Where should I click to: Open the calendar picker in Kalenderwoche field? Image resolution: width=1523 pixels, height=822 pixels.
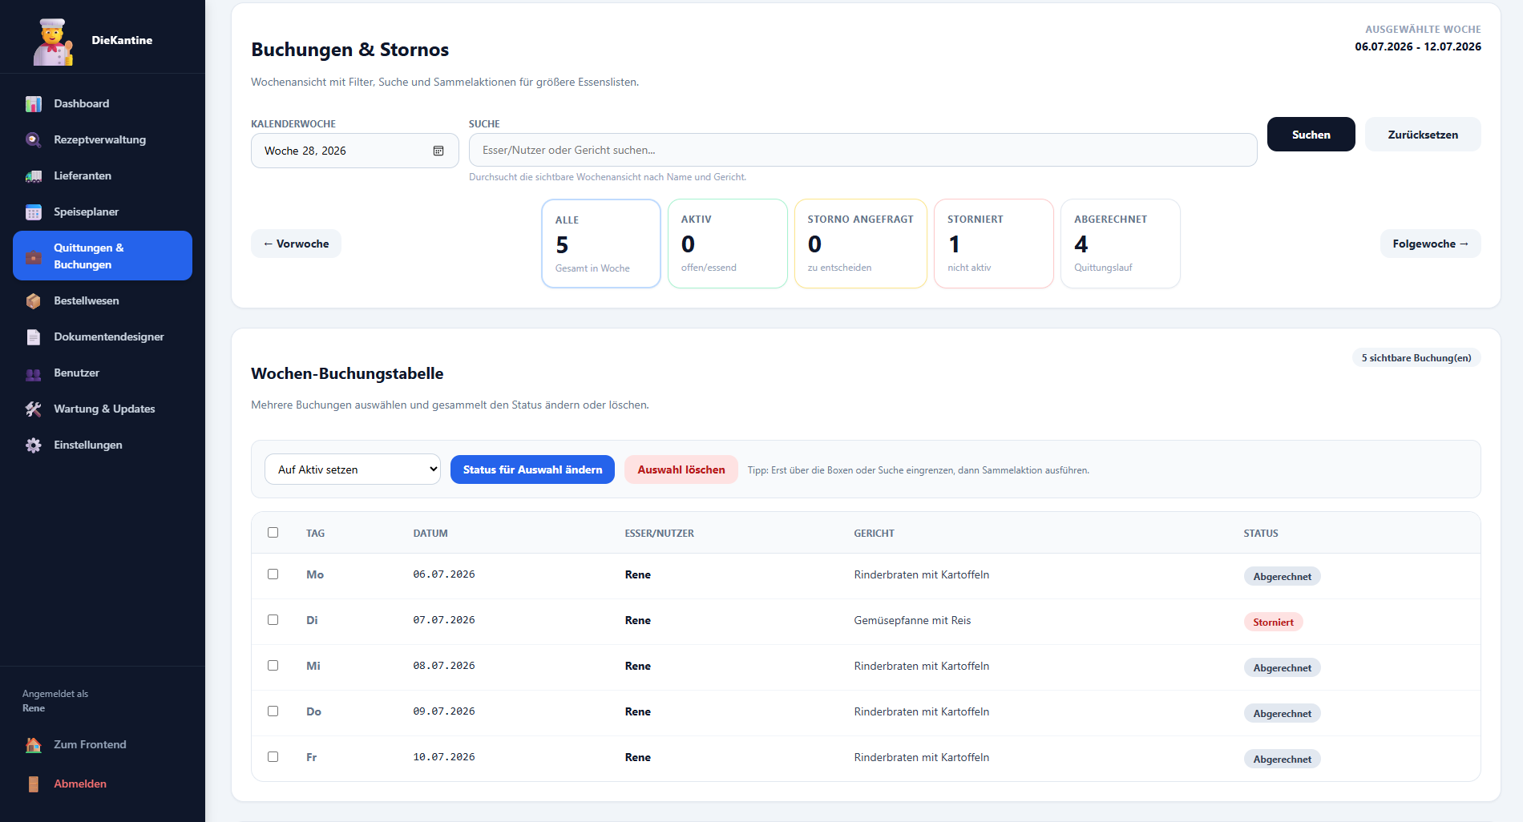click(x=438, y=151)
